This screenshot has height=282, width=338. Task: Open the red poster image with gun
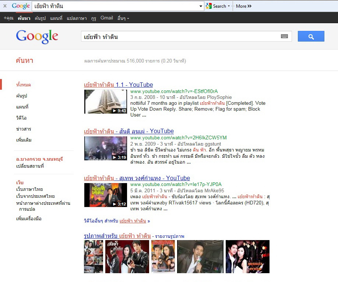point(127,257)
